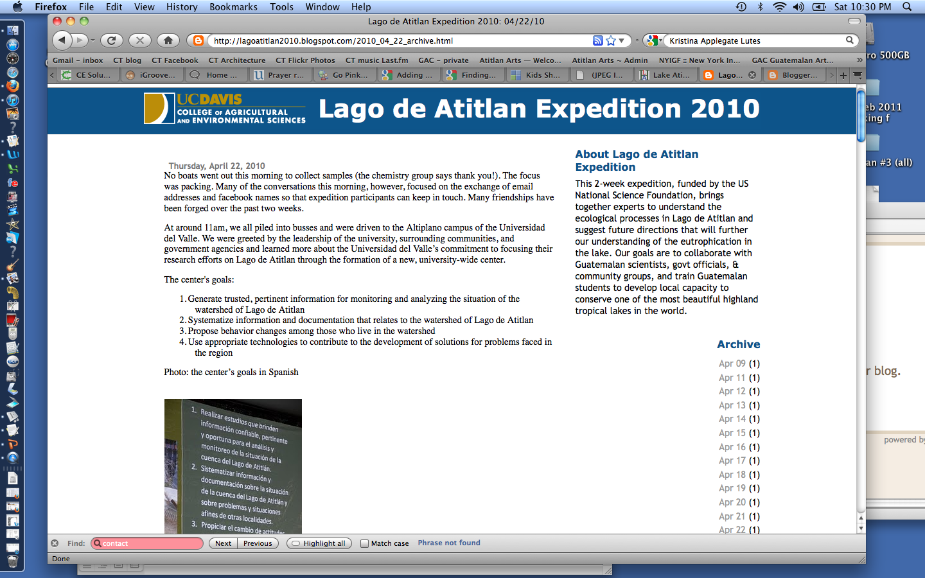Open the Apple menu

pos(17,6)
